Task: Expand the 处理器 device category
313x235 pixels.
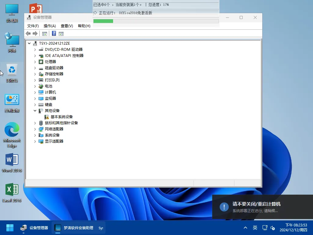Action: [35, 62]
